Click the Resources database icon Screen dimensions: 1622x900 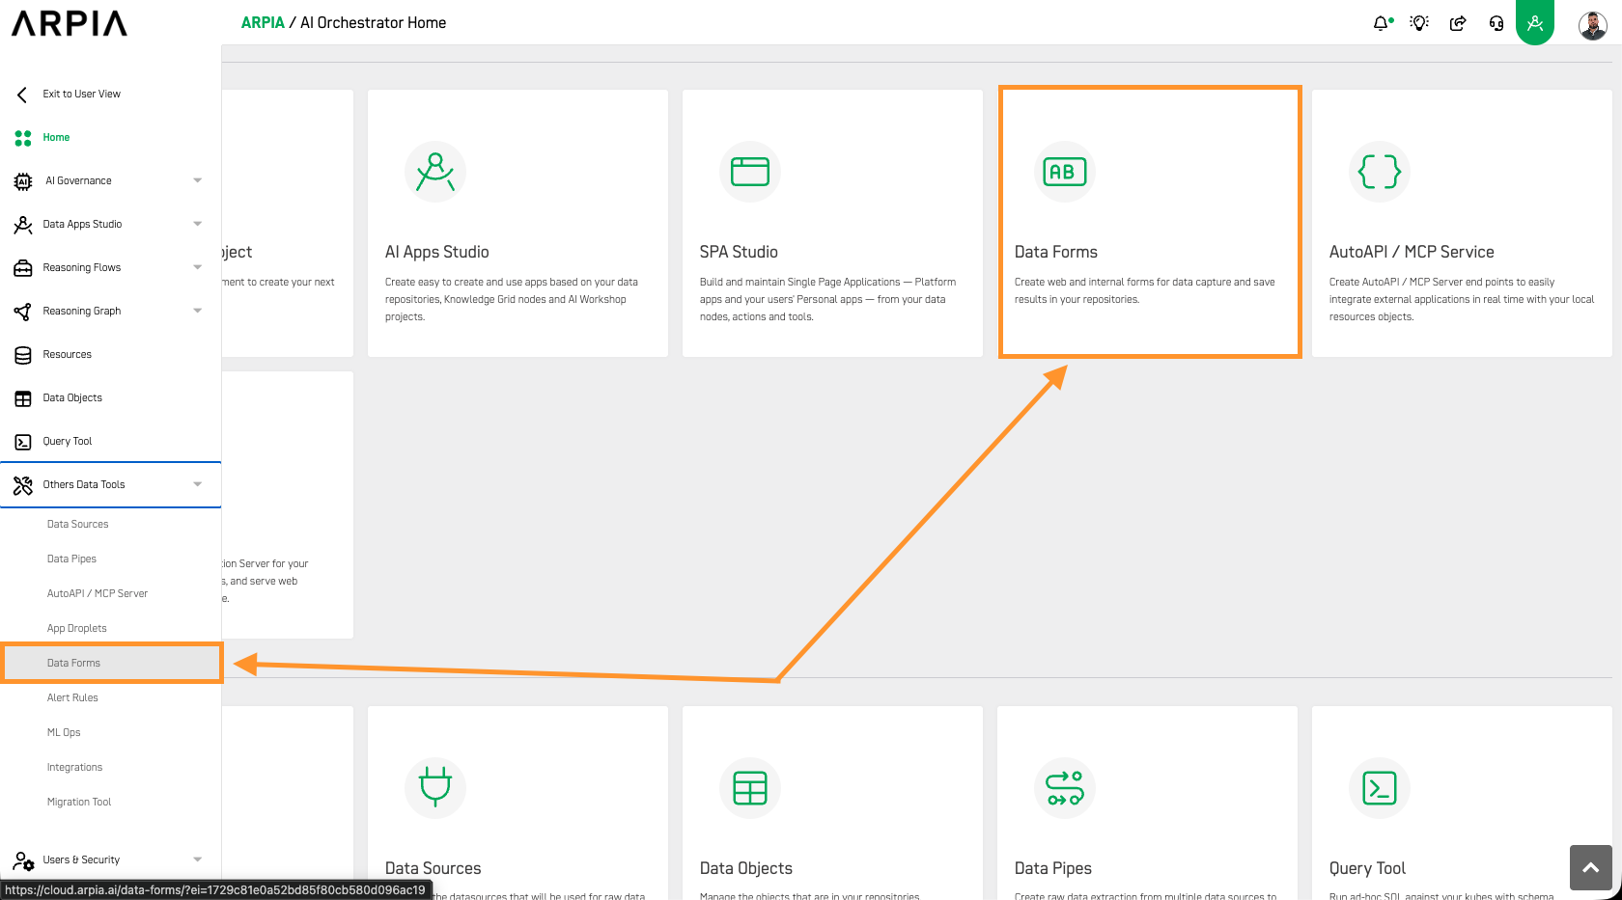tap(23, 355)
